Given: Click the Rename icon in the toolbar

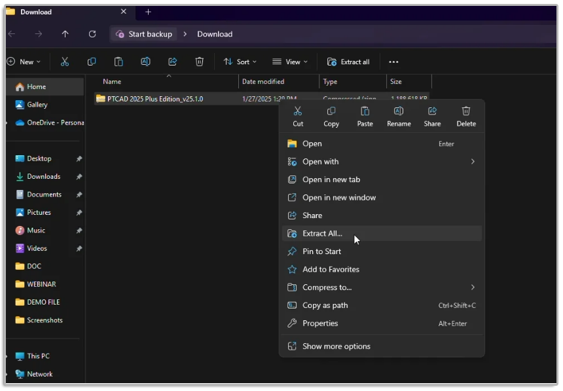Looking at the screenshot, I should [x=145, y=62].
